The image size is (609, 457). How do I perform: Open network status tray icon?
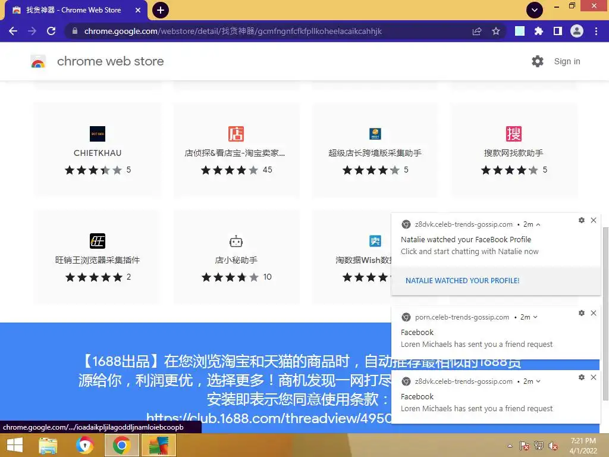point(539,446)
